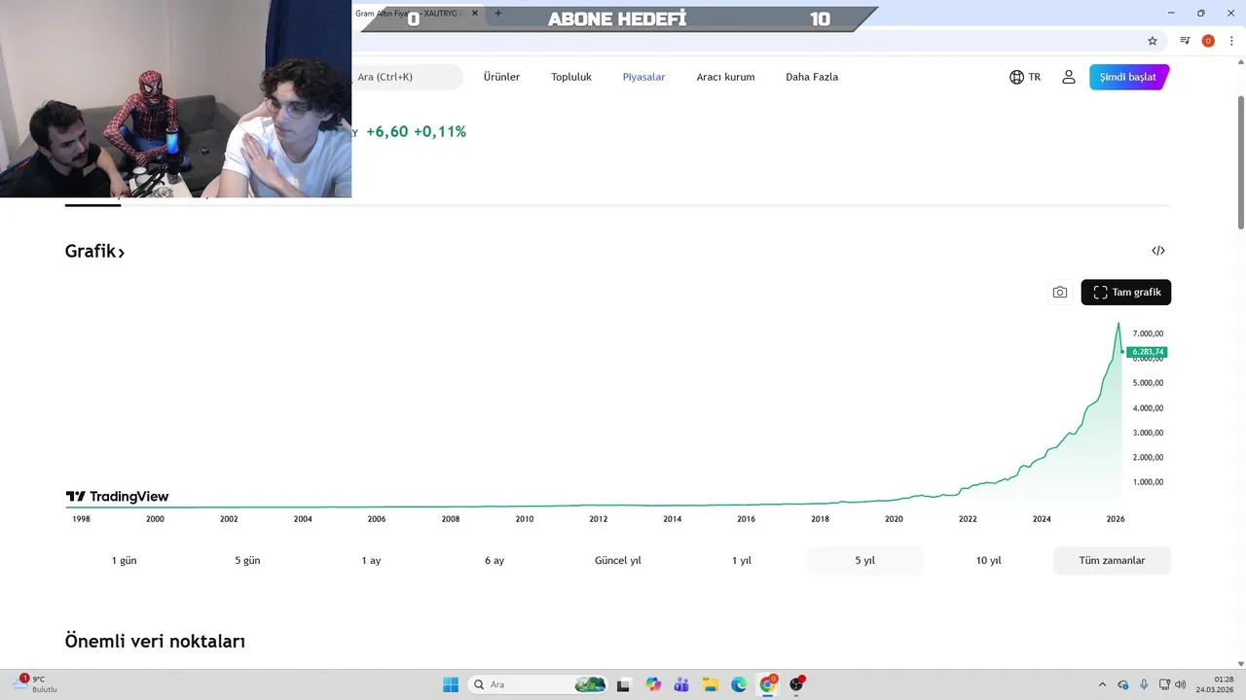Click the 2026 label on the chart axis

click(x=1116, y=519)
